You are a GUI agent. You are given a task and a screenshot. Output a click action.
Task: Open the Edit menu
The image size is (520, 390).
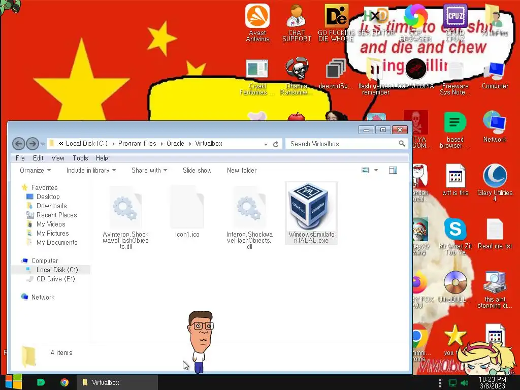(38, 158)
